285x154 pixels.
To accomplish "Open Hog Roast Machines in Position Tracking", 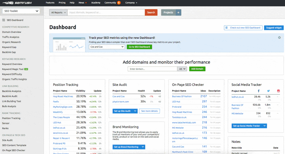I will click(63, 96).
